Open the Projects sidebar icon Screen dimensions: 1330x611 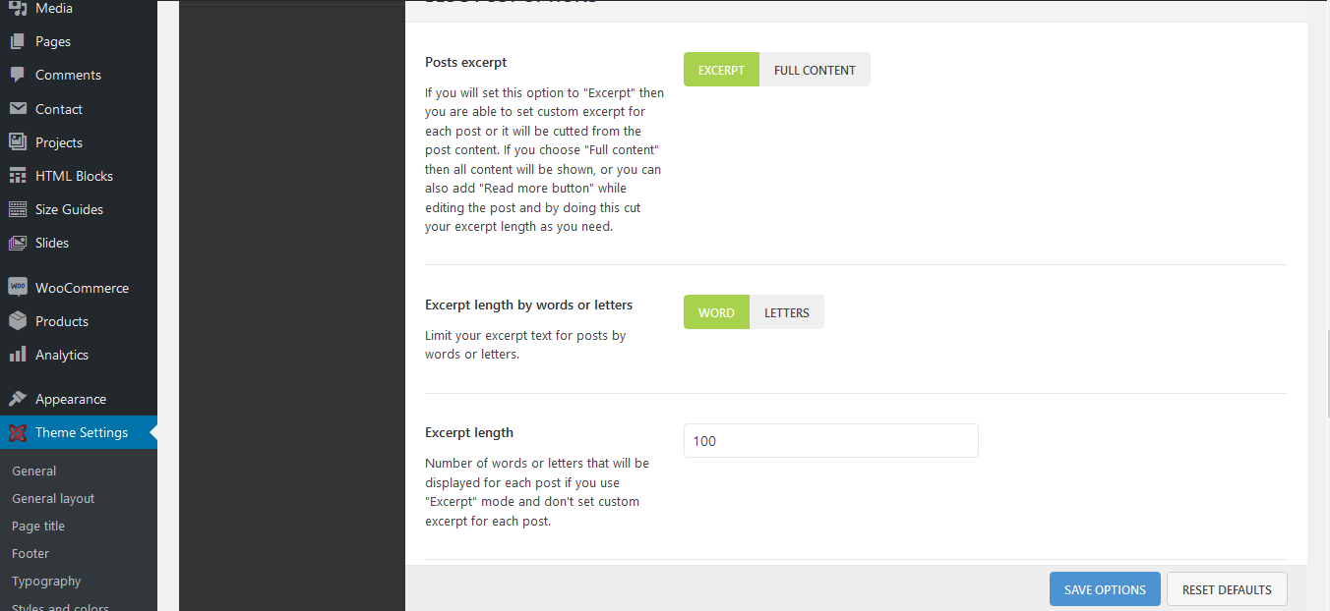pos(18,142)
